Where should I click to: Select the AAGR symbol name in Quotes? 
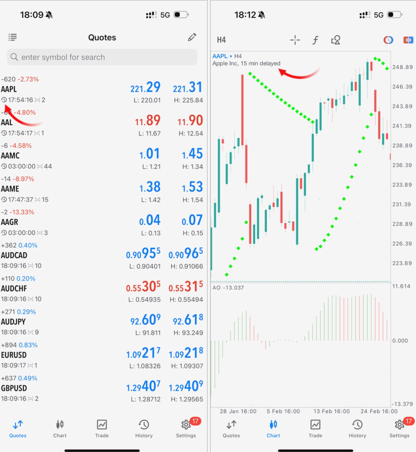point(9,222)
